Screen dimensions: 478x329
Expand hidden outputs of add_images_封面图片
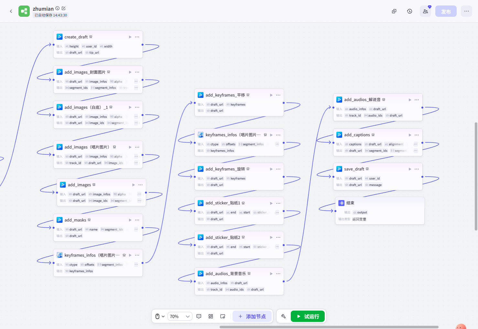(x=136, y=88)
